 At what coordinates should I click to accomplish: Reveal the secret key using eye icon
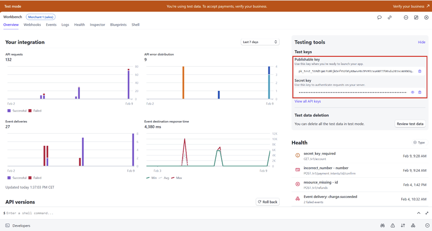tap(412, 93)
